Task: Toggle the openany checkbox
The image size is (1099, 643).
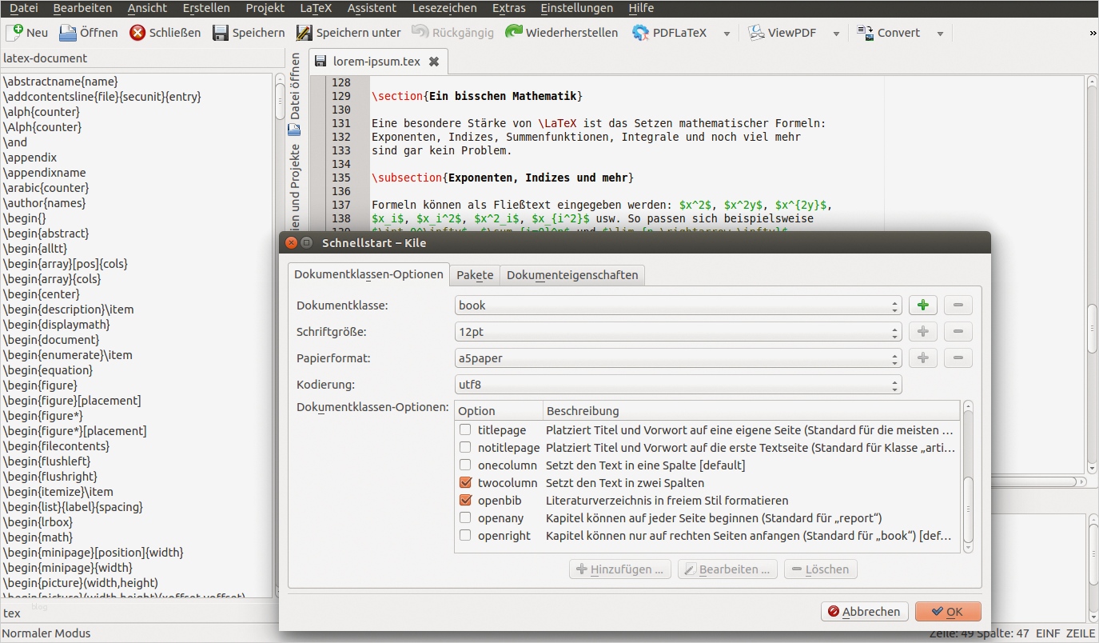Action: 465,518
